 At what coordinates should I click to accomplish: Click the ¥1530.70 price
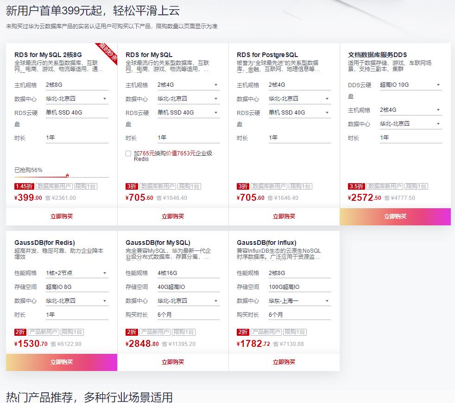(x=31, y=344)
